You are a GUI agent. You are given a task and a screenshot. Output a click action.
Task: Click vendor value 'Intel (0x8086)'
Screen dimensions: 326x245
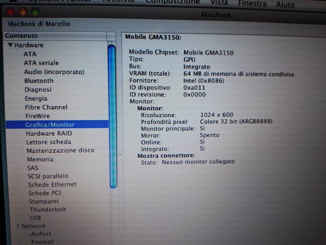click(204, 81)
